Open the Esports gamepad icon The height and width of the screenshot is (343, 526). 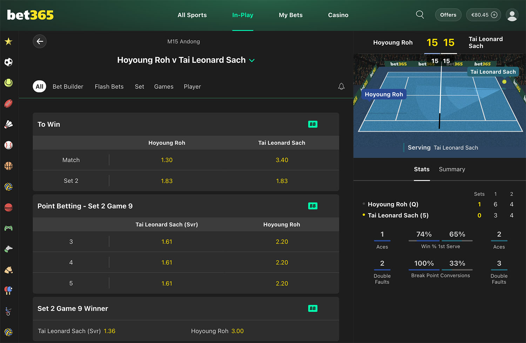[8, 228]
